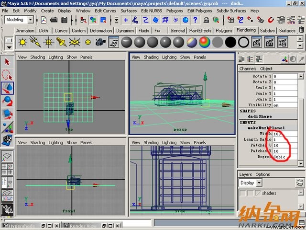Assign ramp shader rainbow sphere
This screenshot has width=306, height=230.
pyautogui.click(x=205, y=42)
